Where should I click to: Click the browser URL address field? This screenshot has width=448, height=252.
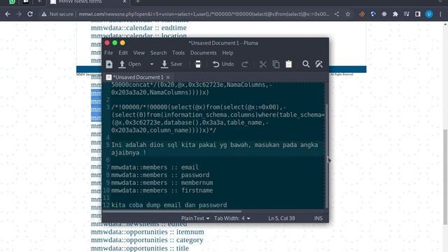click(x=204, y=14)
